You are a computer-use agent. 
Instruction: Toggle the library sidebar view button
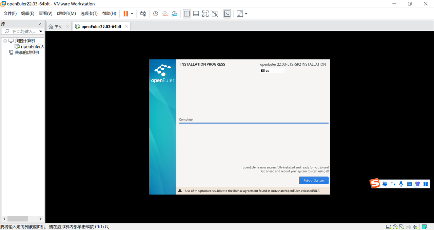coord(187,14)
